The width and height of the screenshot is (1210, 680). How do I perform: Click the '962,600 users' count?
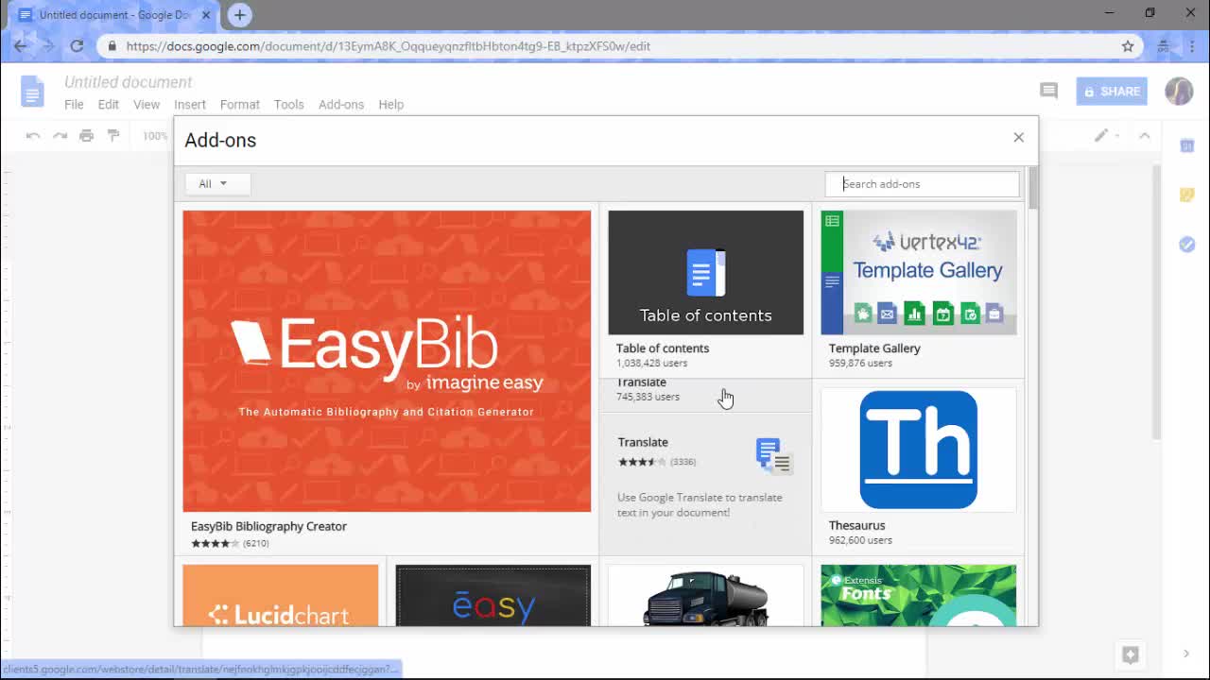coord(860,540)
